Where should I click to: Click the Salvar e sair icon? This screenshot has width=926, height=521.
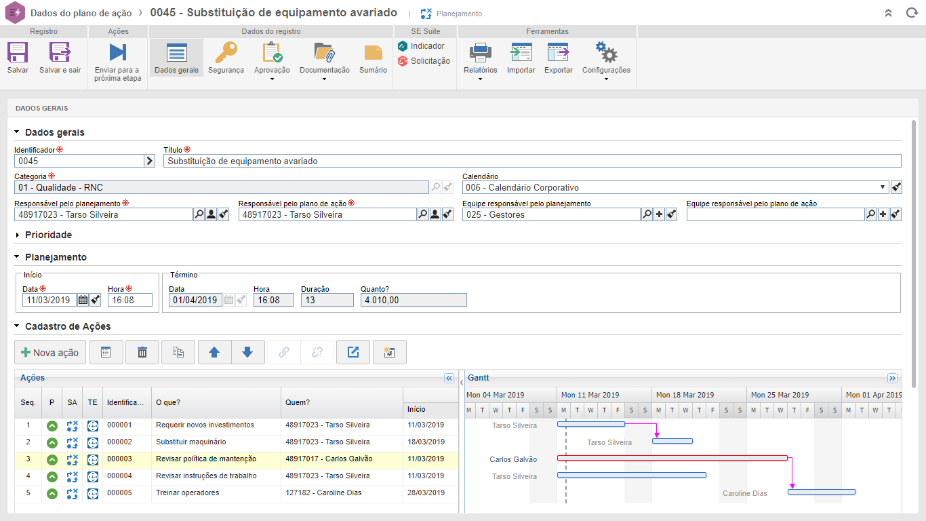tap(60, 53)
